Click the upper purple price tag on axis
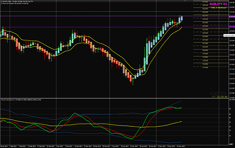This screenshot has height=148, width=235. pyautogui.click(x=232, y=16)
